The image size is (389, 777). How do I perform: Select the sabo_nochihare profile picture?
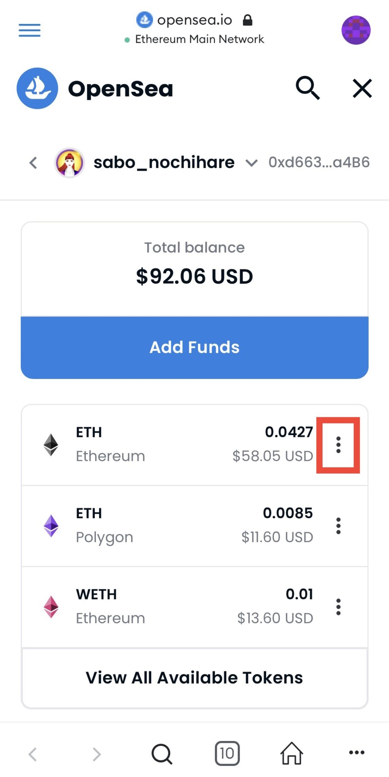pos(69,163)
